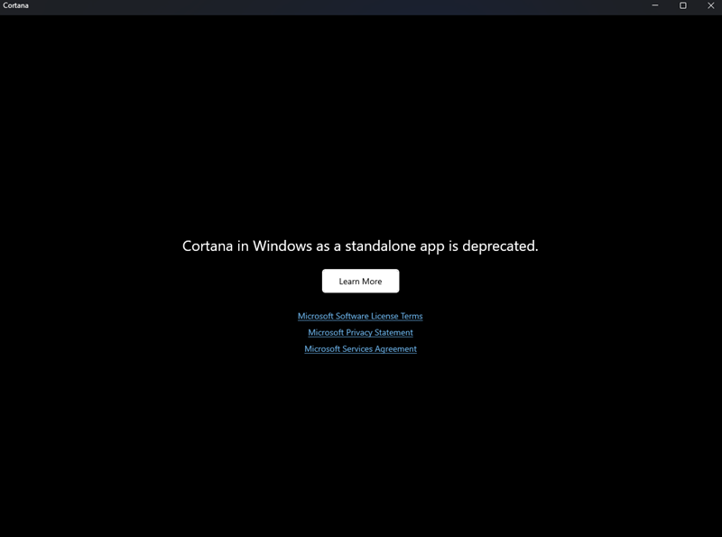722x537 pixels.
Task: Click the deprecation notice text
Action: click(361, 245)
